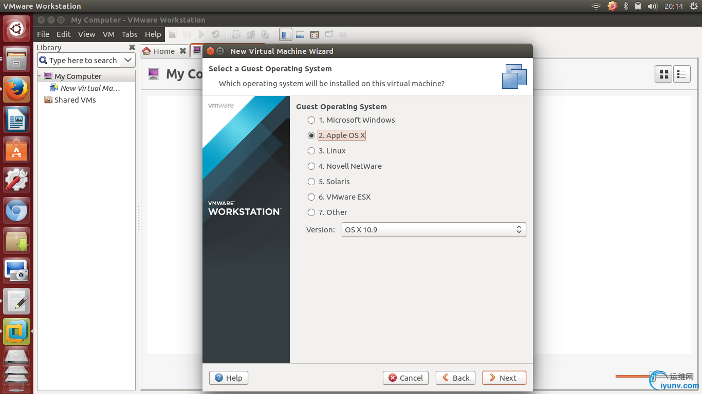
Task: Open the system power menu gear
Action: point(693,6)
